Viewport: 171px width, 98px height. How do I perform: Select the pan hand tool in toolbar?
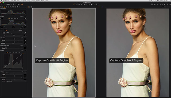(76, 4)
